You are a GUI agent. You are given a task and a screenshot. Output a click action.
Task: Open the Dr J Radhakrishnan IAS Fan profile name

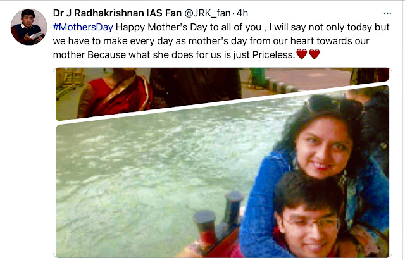coord(117,13)
